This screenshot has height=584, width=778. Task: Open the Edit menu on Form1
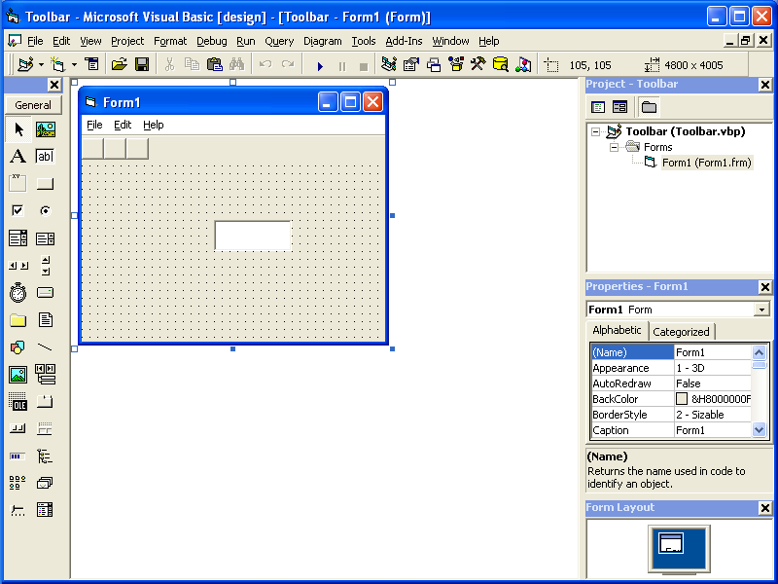point(123,125)
